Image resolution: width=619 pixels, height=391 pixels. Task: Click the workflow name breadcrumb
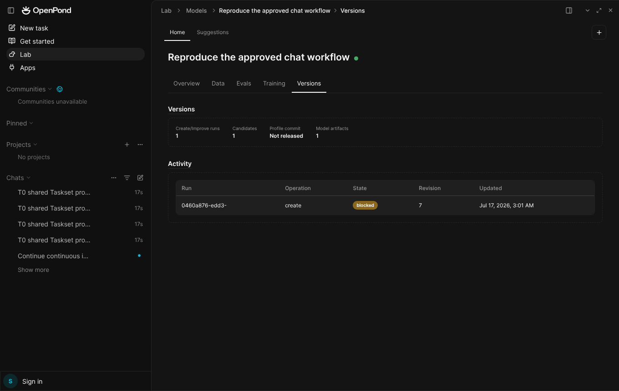tap(274, 10)
